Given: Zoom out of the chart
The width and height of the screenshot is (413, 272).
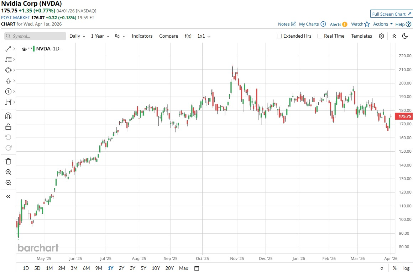Looking at the screenshot, I should (x=8, y=183).
